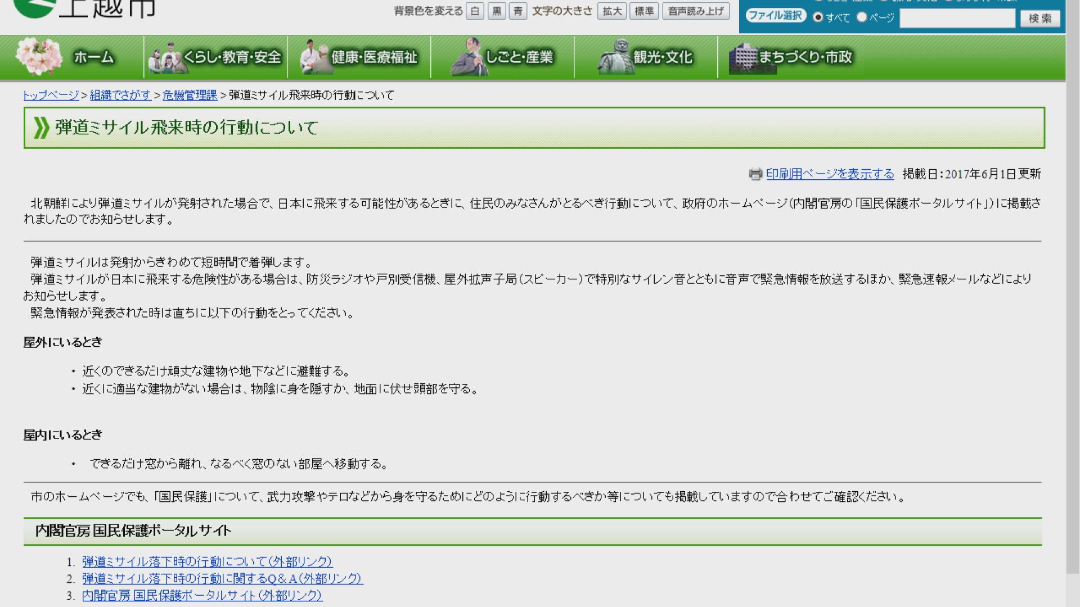This screenshot has height=607, width=1080.
Task: Click the site search input field
Action: pos(957,19)
